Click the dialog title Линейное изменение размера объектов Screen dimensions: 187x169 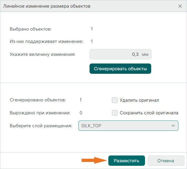point(47,6)
